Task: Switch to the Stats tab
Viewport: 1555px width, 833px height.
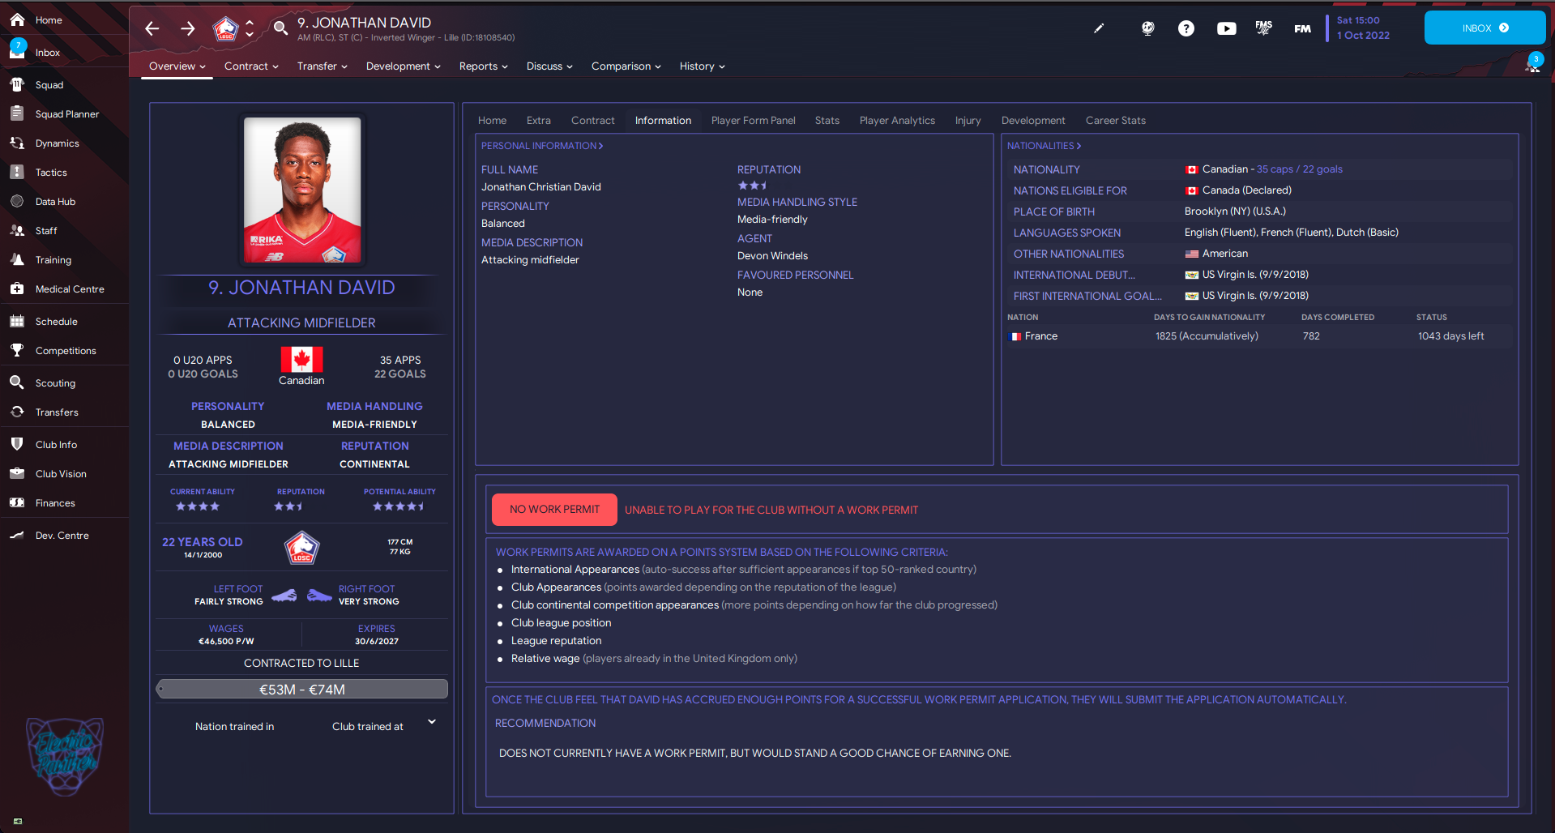Action: point(827,120)
